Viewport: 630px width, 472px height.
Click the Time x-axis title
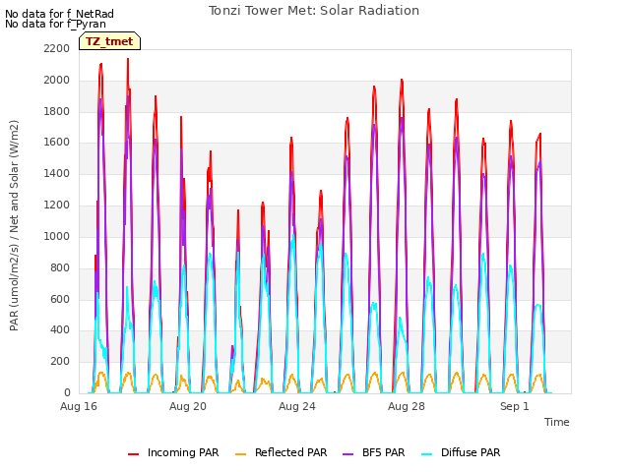557,422
